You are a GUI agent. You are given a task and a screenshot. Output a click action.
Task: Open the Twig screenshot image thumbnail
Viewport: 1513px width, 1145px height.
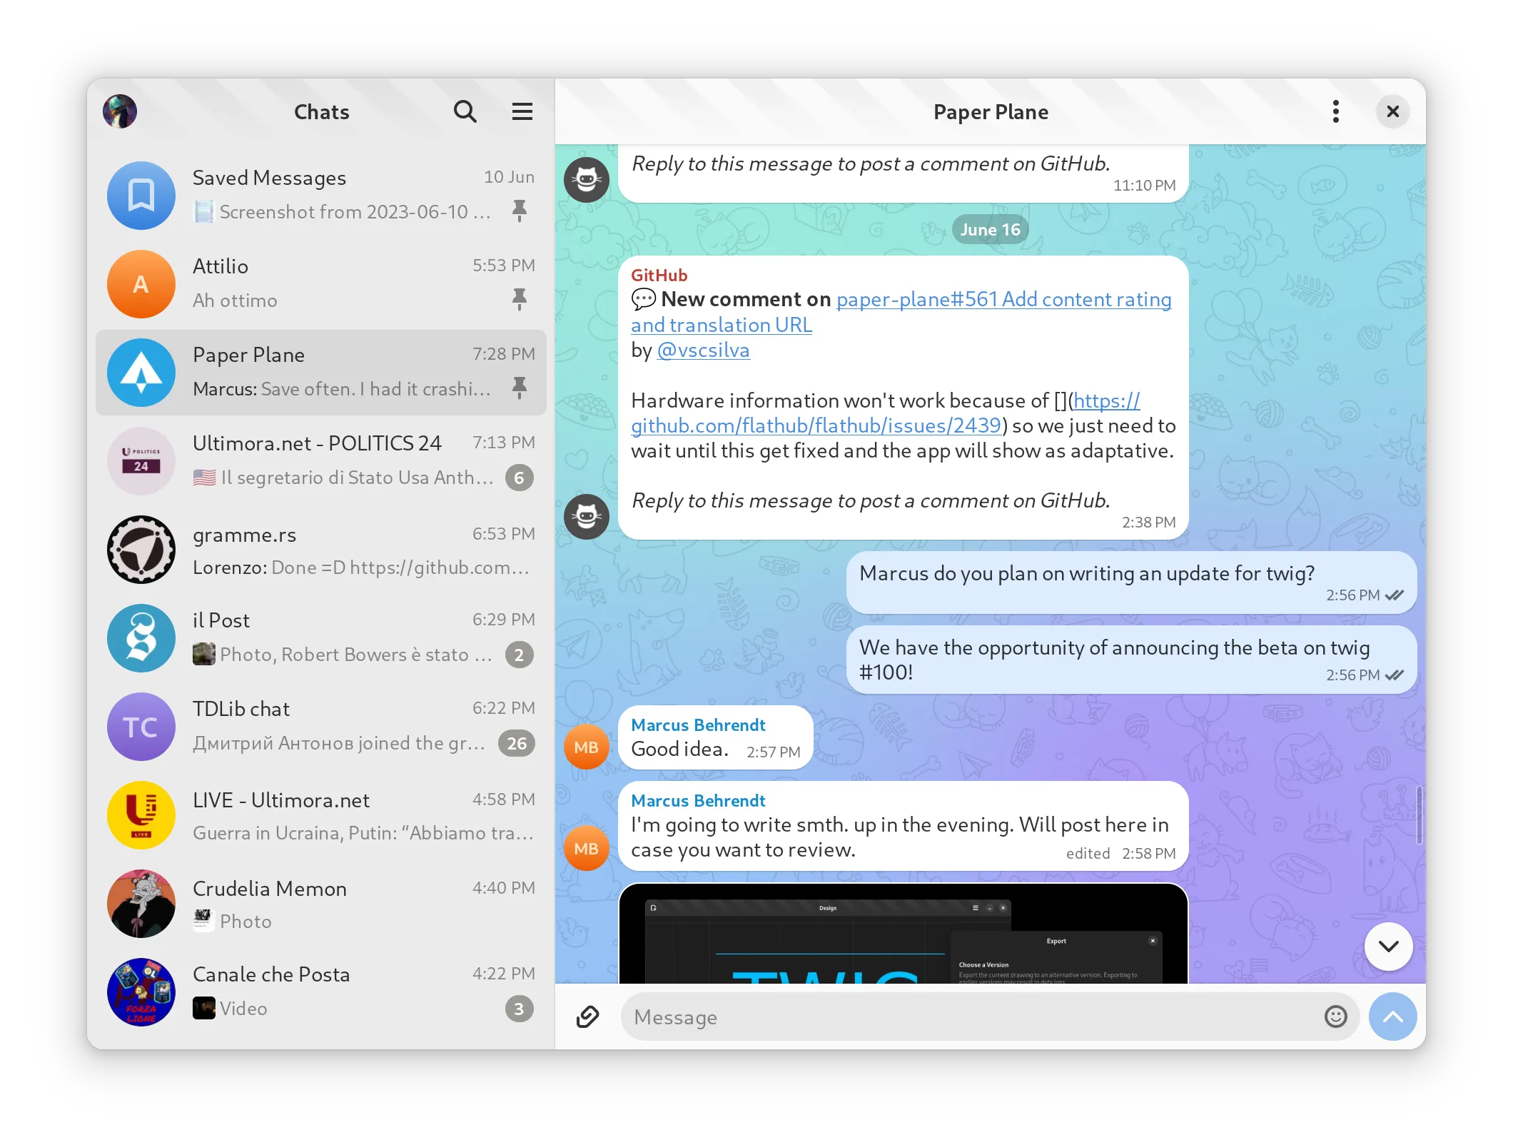pos(903,934)
